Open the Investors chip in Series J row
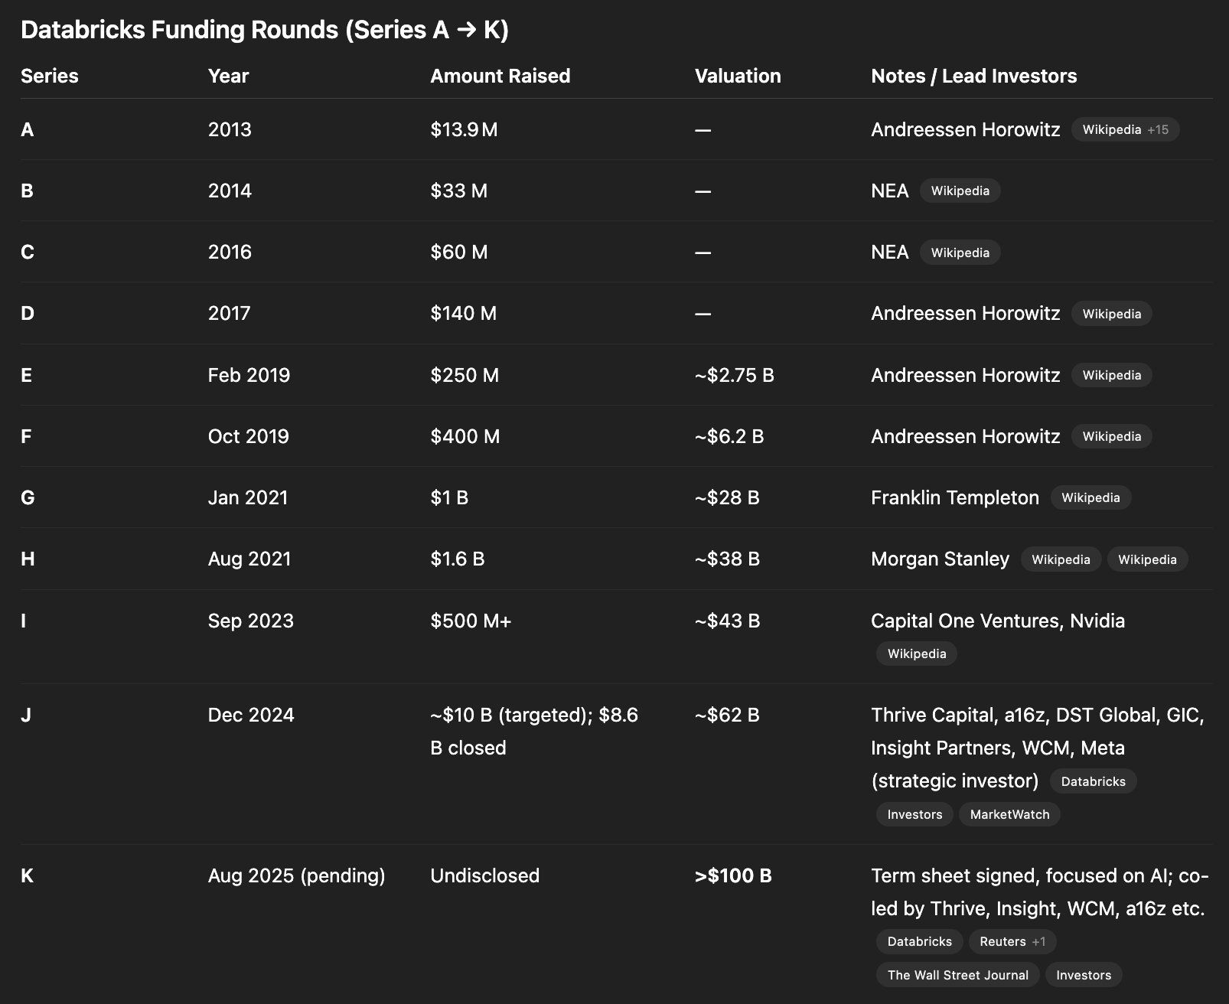 [x=914, y=814]
